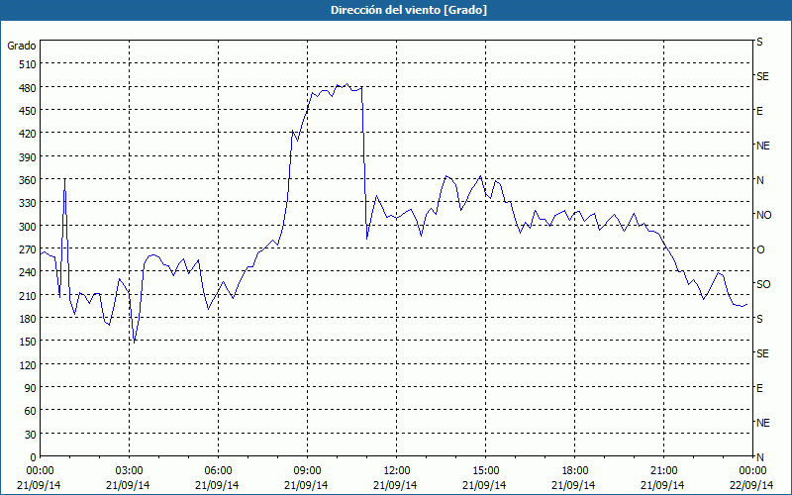Select the 150 degree tick label
The height and width of the screenshot is (495, 792).
(28, 342)
